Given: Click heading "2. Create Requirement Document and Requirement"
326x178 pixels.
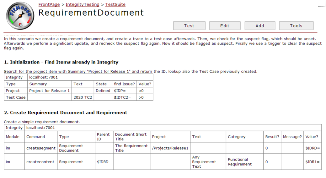Looking at the screenshot, I should click(x=66, y=113).
